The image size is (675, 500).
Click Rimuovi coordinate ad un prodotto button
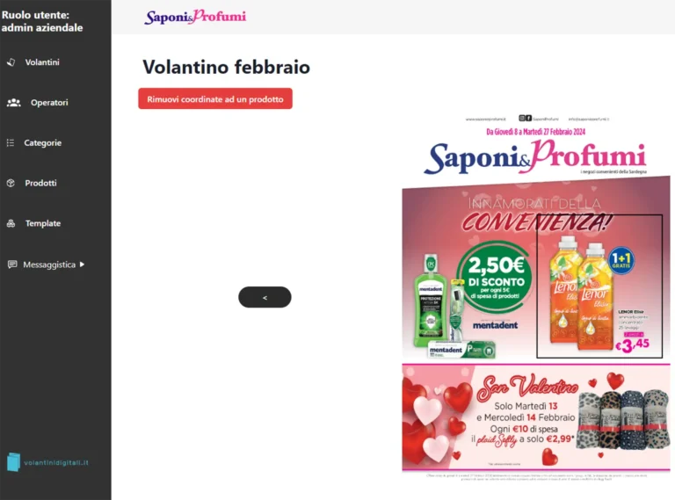click(215, 98)
